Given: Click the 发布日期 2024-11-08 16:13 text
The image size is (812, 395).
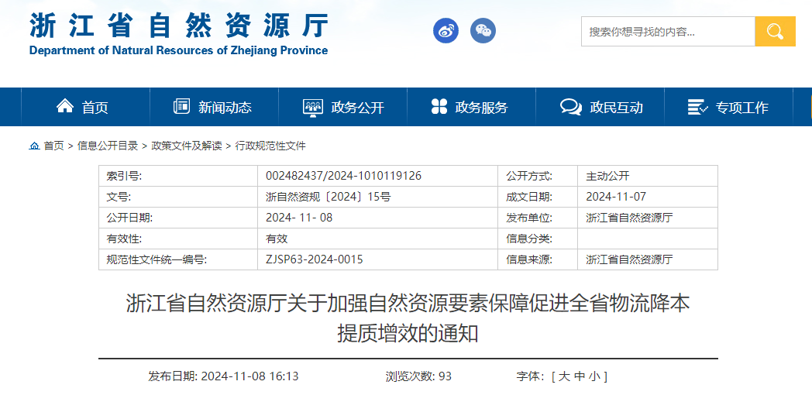Looking at the screenshot, I should (x=223, y=376).
